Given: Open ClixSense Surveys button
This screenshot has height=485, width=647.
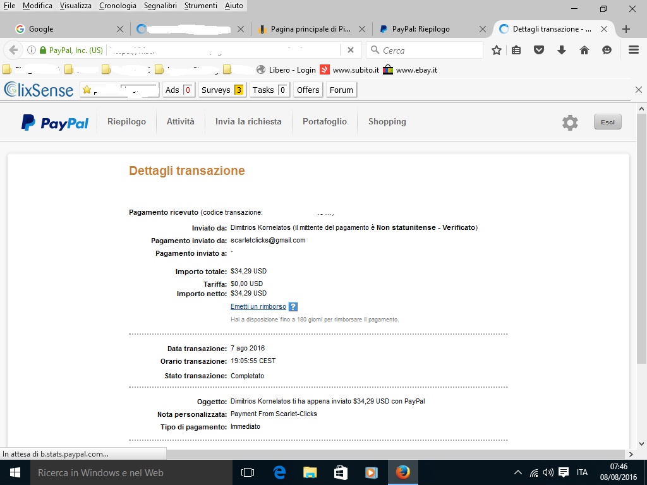Looking at the screenshot, I should coord(222,90).
